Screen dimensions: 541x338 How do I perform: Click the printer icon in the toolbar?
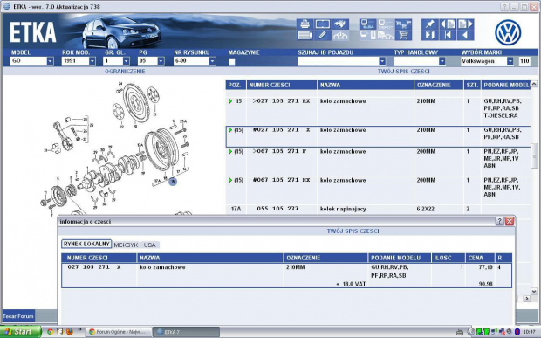click(305, 24)
